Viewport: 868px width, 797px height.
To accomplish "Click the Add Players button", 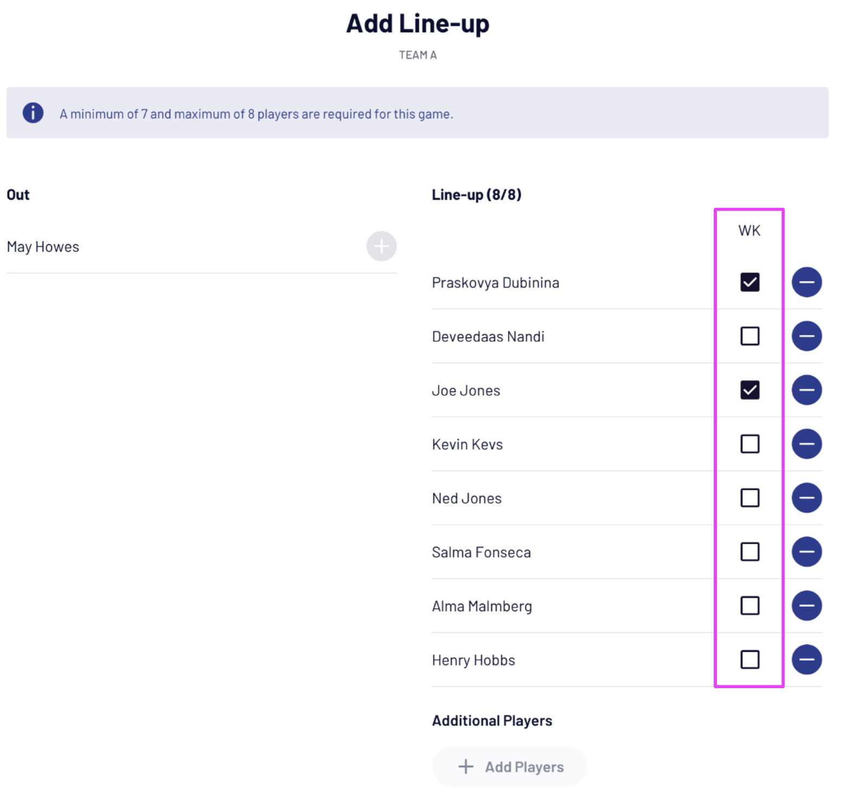I will 510,767.
